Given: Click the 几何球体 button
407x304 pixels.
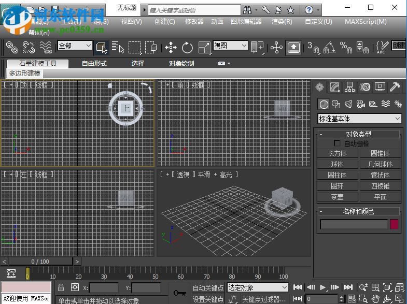Looking at the screenshot, I should coord(380,164).
